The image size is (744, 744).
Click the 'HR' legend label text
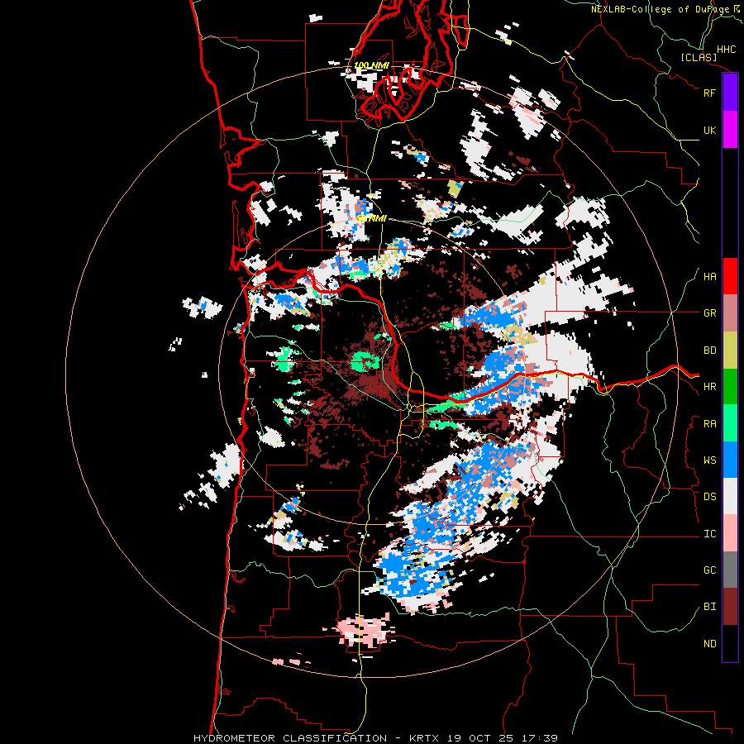tap(709, 387)
